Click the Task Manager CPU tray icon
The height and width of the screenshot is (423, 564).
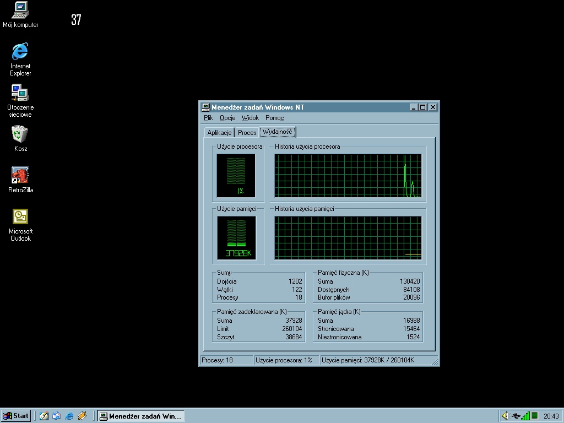pos(535,416)
